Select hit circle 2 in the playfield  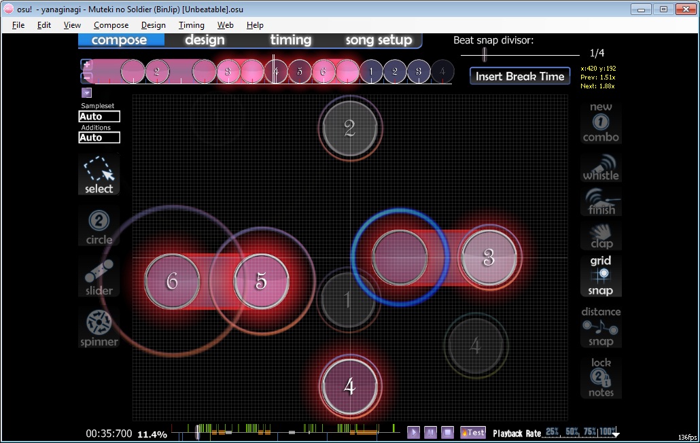(349, 128)
